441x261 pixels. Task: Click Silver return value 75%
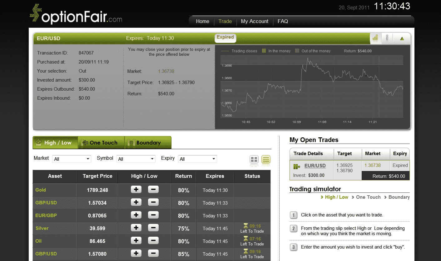[x=184, y=229]
